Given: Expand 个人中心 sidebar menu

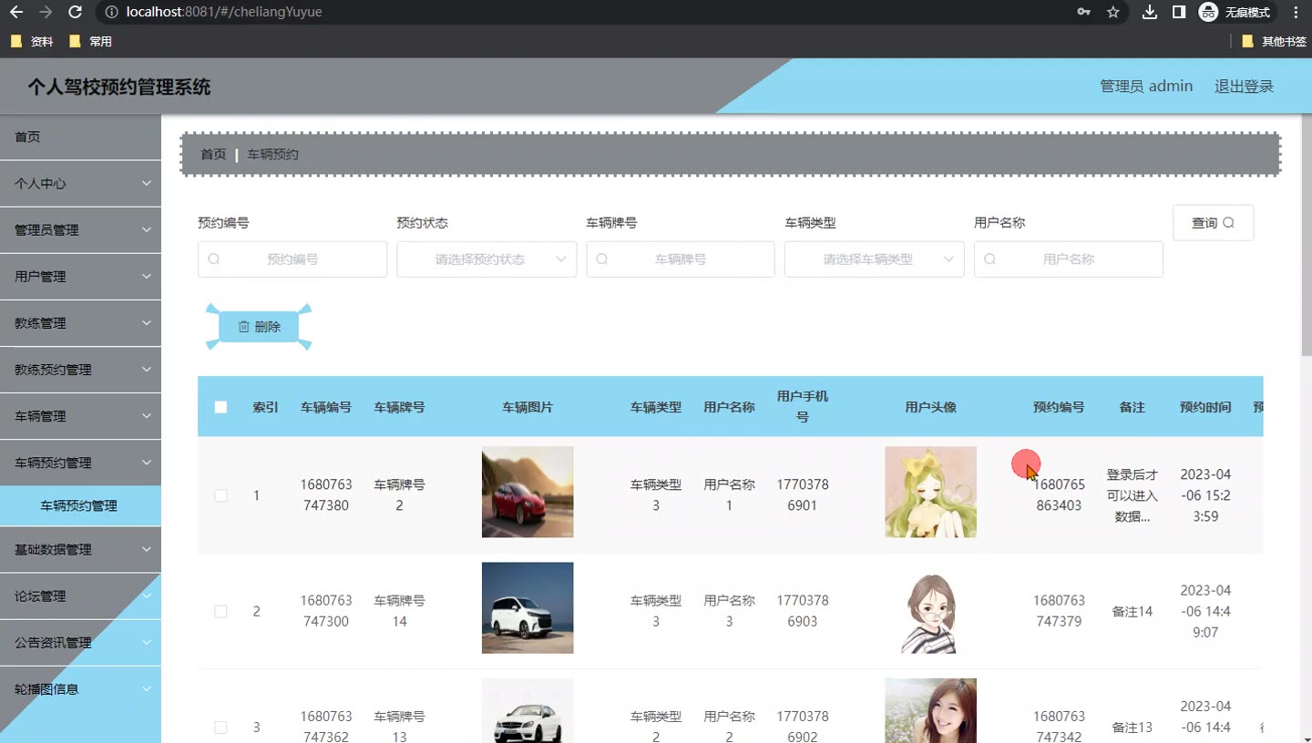Looking at the screenshot, I should (x=80, y=183).
